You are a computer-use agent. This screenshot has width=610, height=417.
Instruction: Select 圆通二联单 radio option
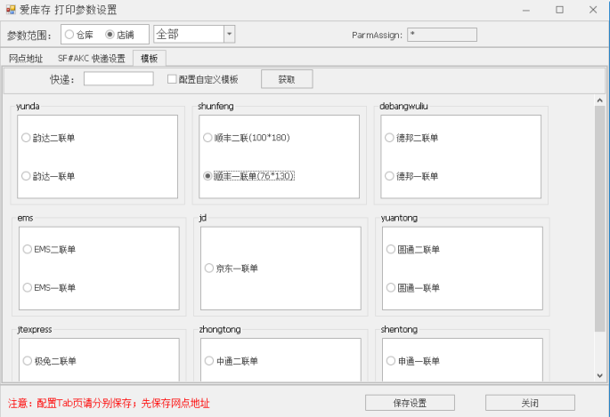(x=413, y=249)
